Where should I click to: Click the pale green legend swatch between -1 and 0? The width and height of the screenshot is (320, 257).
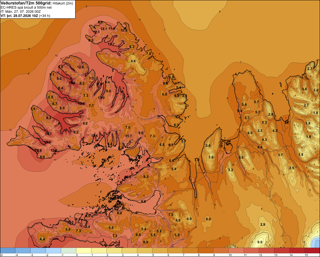[68, 251]
